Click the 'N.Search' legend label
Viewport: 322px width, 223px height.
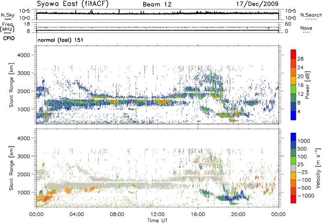point(311,15)
